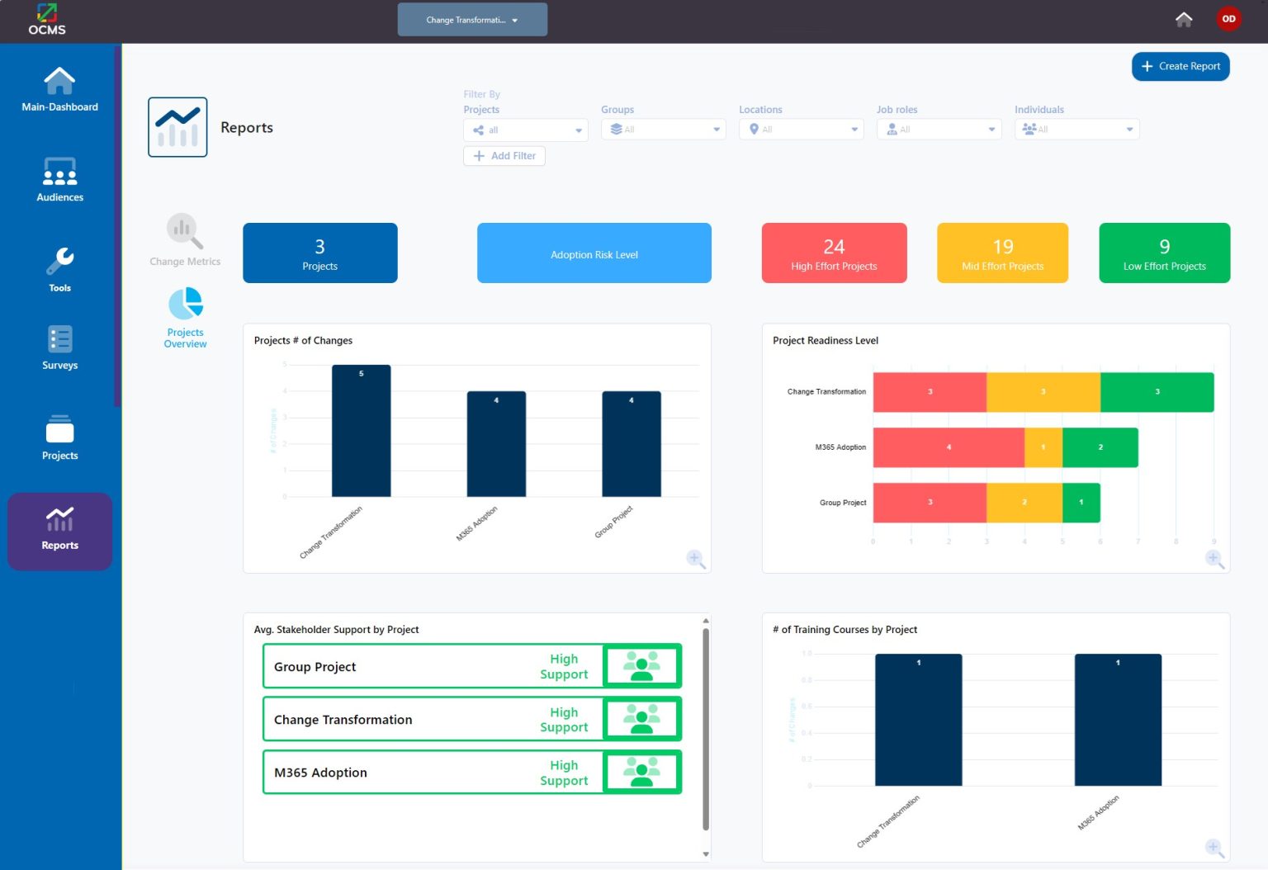
Task: Click the home icon in the header
Action: (1184, 19)
